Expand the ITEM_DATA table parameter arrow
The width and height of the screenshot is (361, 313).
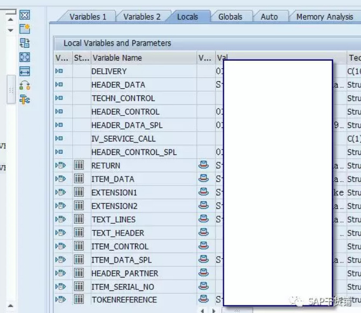[61, 179]
